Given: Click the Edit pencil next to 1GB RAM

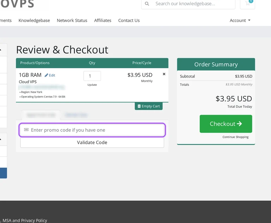Looking at the screenshot, I should (x=50, y=75).
